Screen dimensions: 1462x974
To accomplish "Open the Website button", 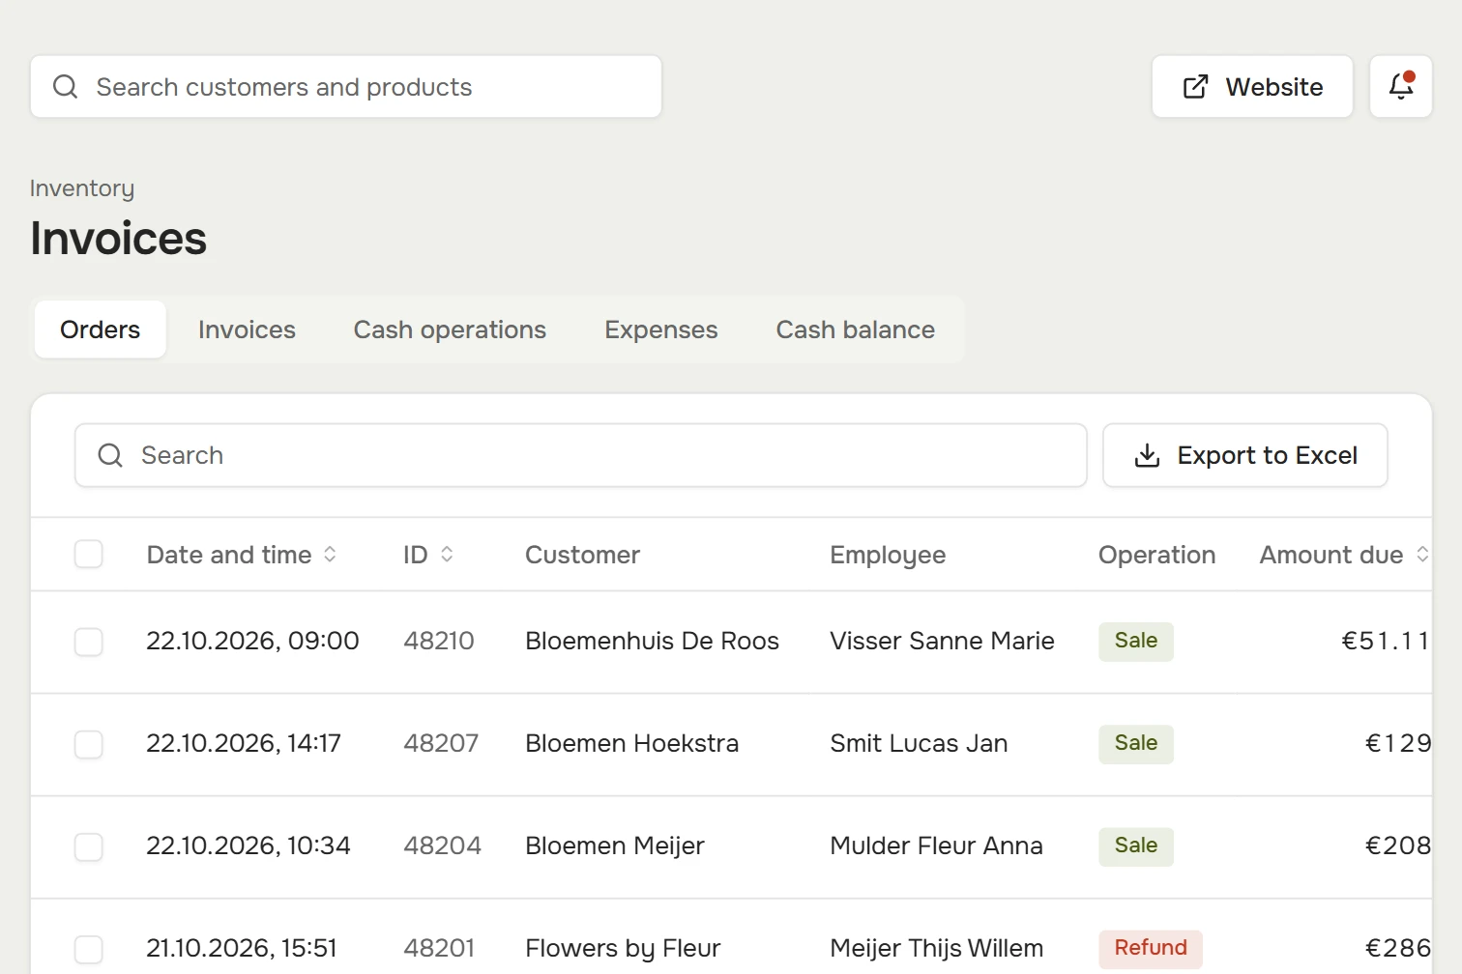I will click(1252, 86).
